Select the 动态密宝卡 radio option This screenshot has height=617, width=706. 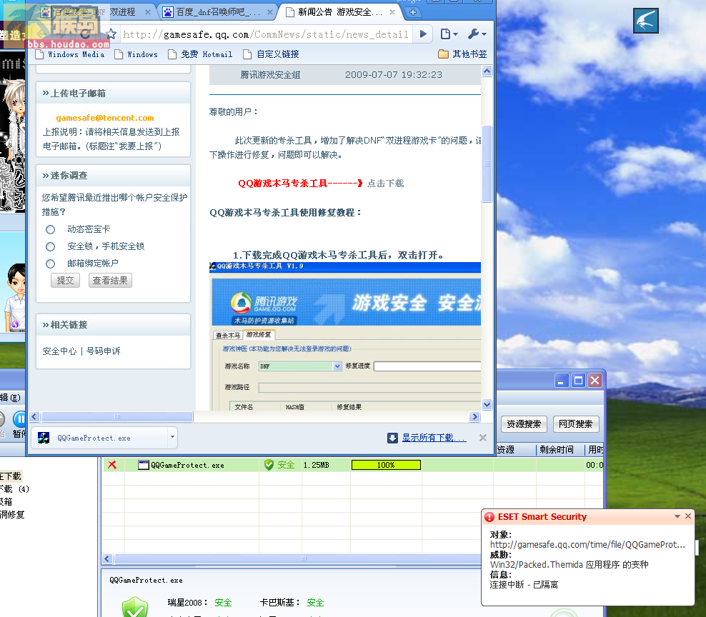pyautogui.click(x=51, y=229)
